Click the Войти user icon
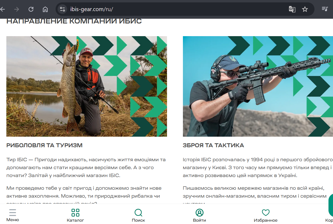Screen dimensions: 333x224 [x=199, y=212]
